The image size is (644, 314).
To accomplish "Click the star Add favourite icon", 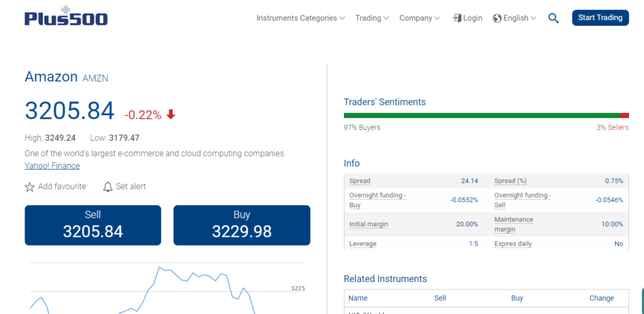I will coord(30,187).
